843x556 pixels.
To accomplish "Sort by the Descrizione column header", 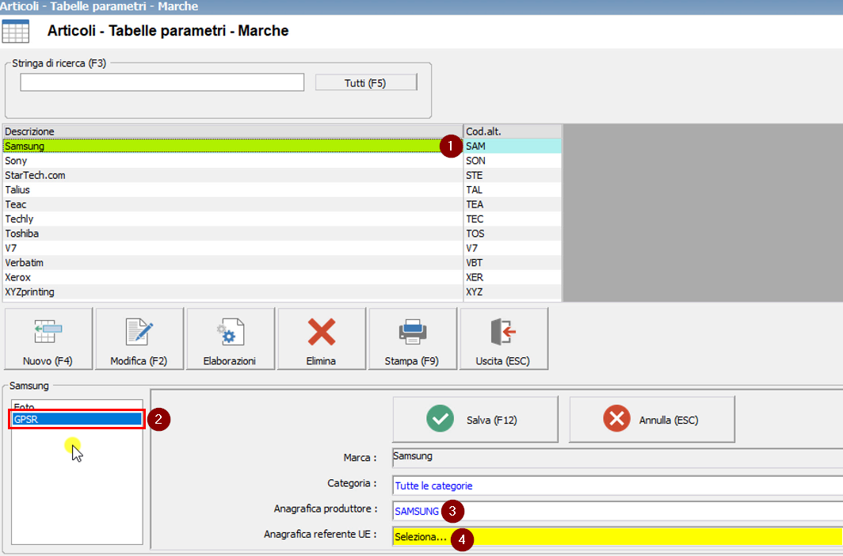I will pyautogui.click(x=233, y=131).
